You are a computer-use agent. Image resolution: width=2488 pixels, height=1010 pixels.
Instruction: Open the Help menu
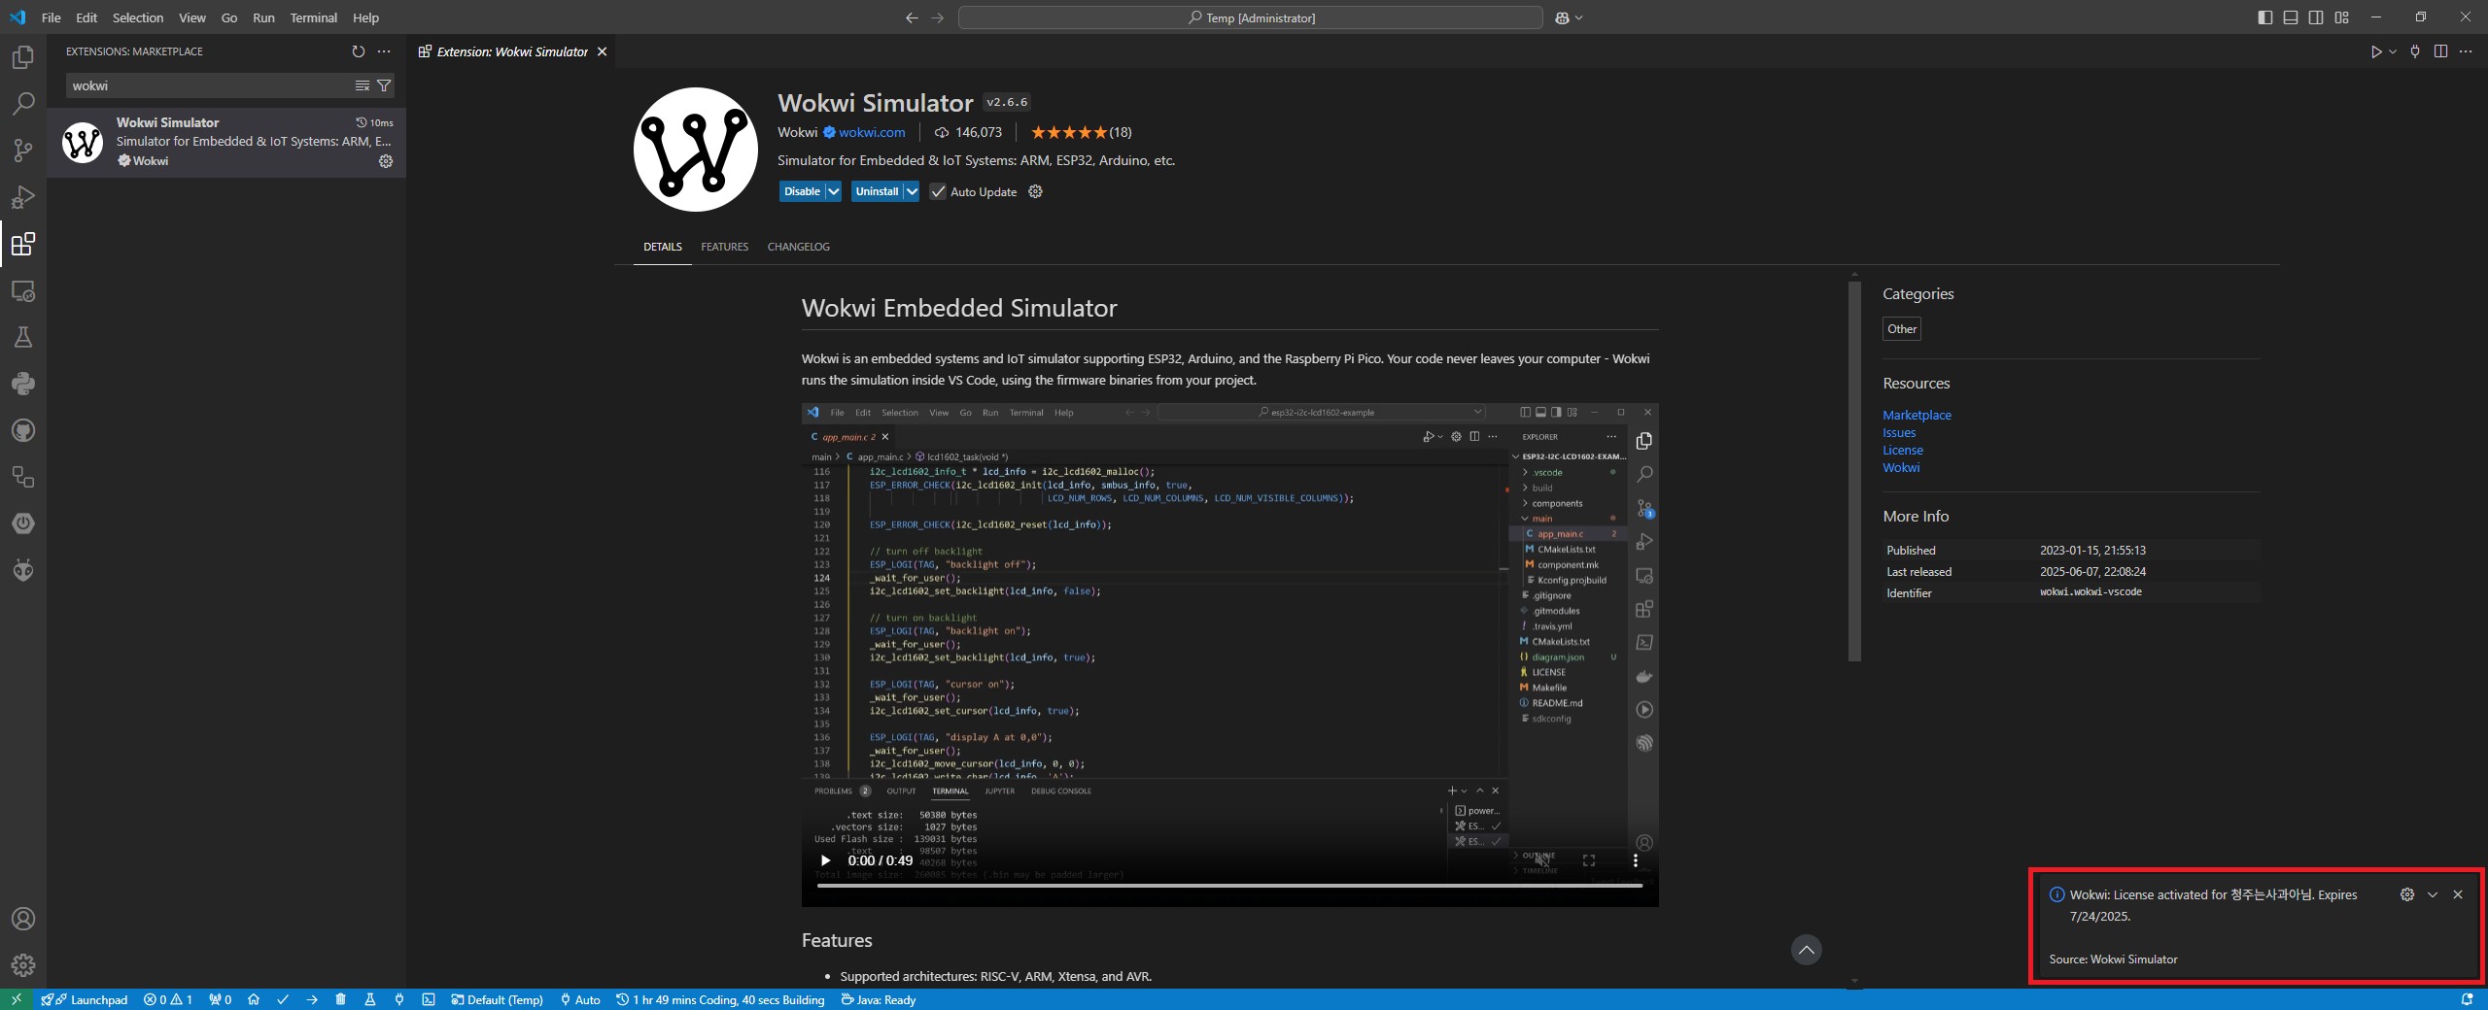click(365, 17)
